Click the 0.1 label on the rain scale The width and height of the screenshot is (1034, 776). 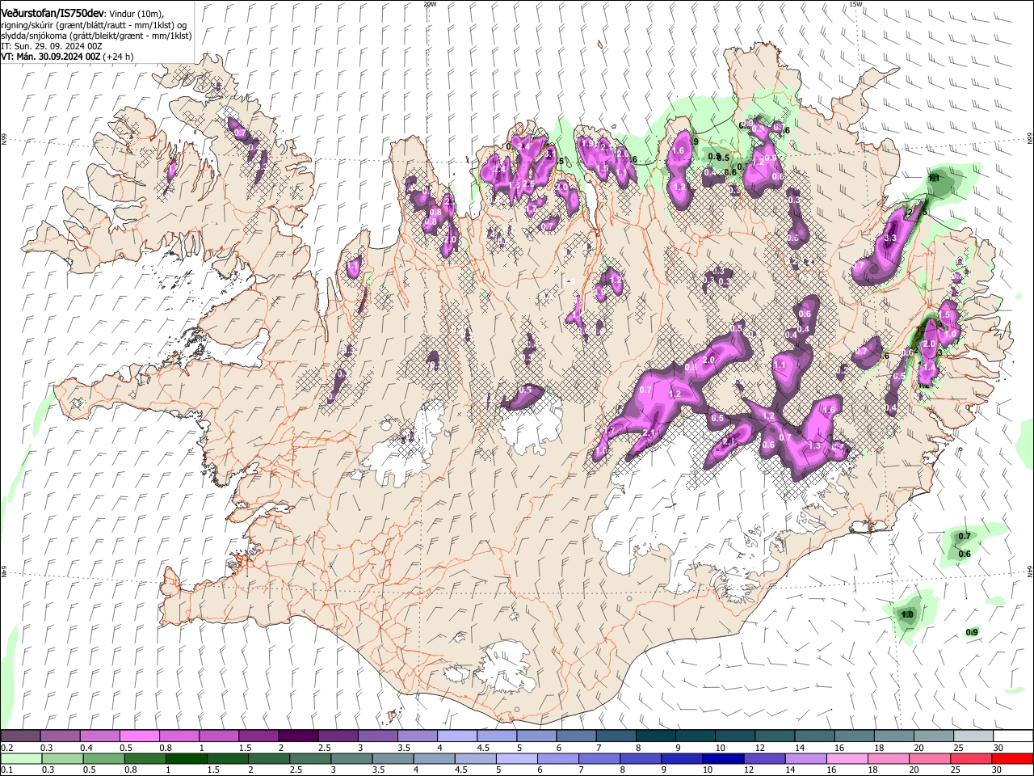click(6, 770)
